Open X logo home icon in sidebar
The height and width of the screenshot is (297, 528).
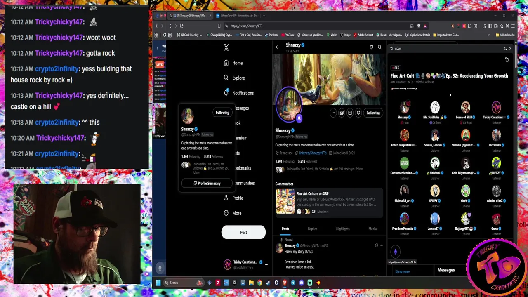[226, 47]
